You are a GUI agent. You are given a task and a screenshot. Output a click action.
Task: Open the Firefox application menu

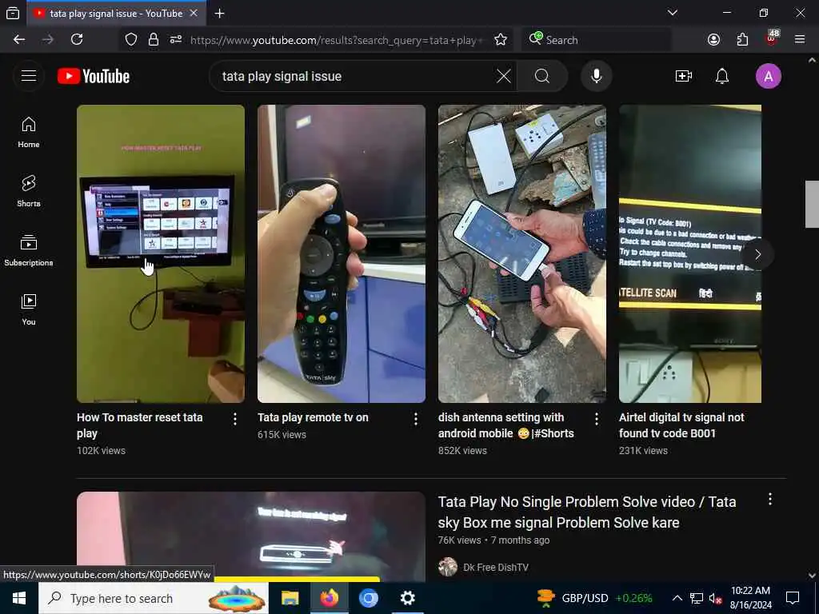[x=800, y=40]
